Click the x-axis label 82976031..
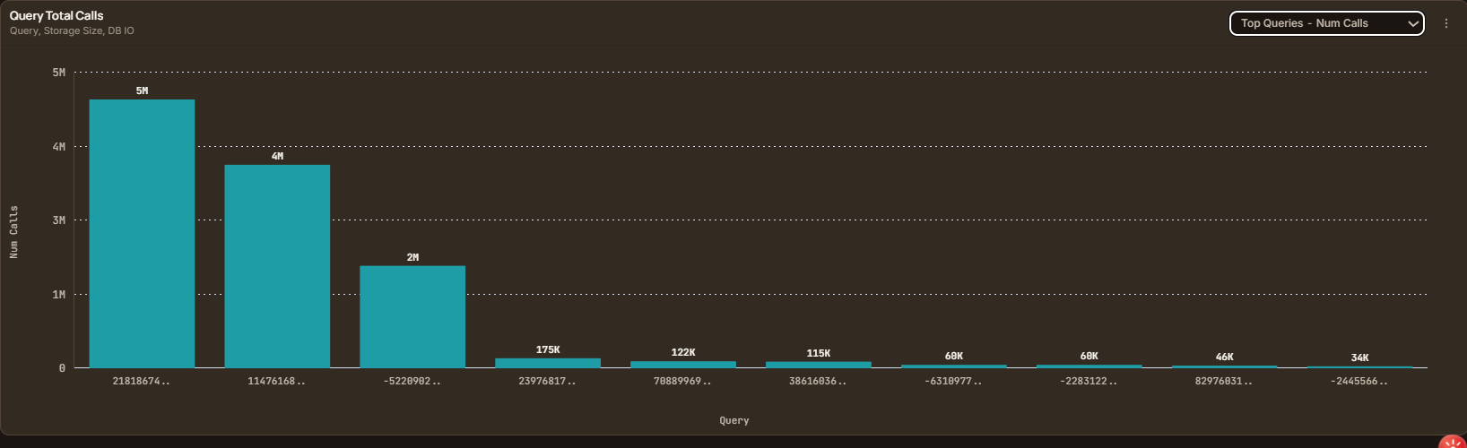 (x=1225, y=382)
